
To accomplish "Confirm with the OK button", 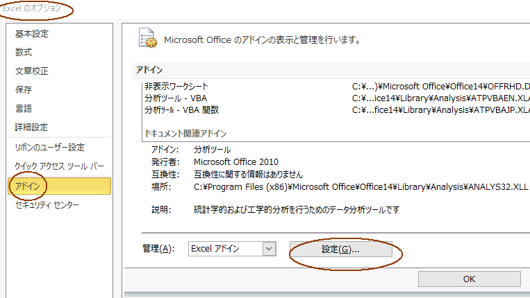I will pos(469,279).
